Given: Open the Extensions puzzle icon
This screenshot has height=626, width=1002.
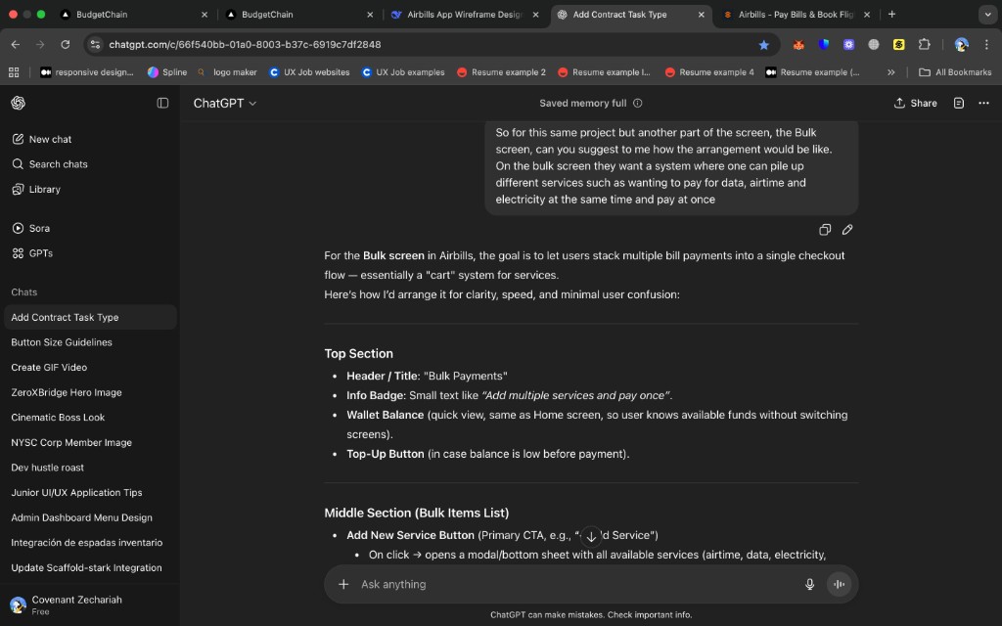Looking at the screenshot, I should 924,44.
